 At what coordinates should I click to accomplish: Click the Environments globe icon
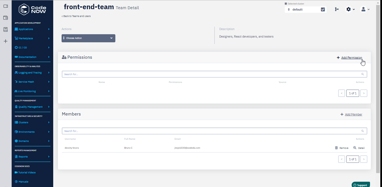16,132
